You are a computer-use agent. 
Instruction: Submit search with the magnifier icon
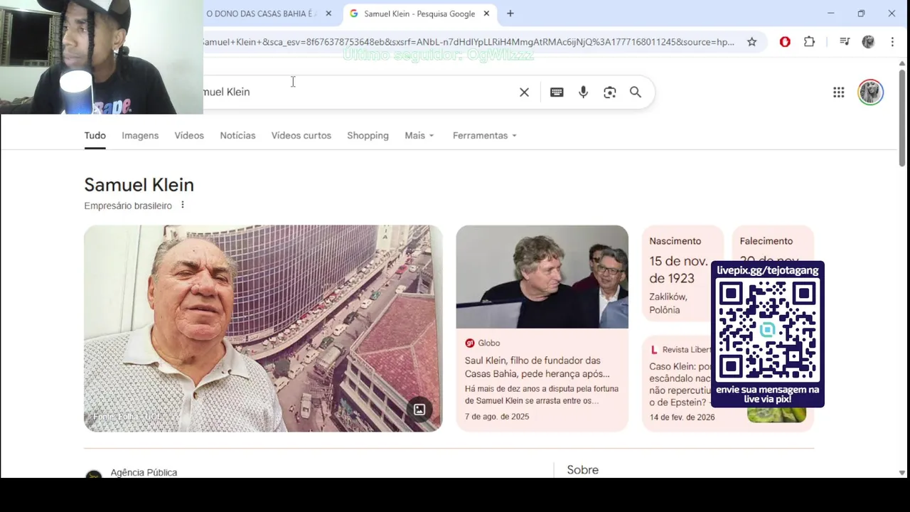pos(636,92)
